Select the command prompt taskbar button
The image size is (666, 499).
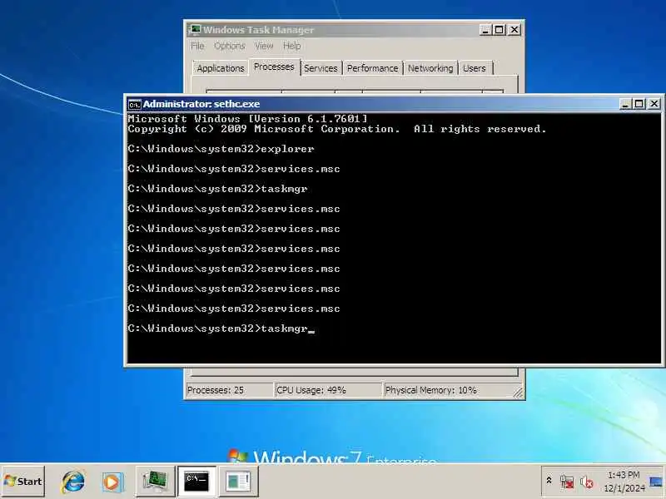point(196,482)
